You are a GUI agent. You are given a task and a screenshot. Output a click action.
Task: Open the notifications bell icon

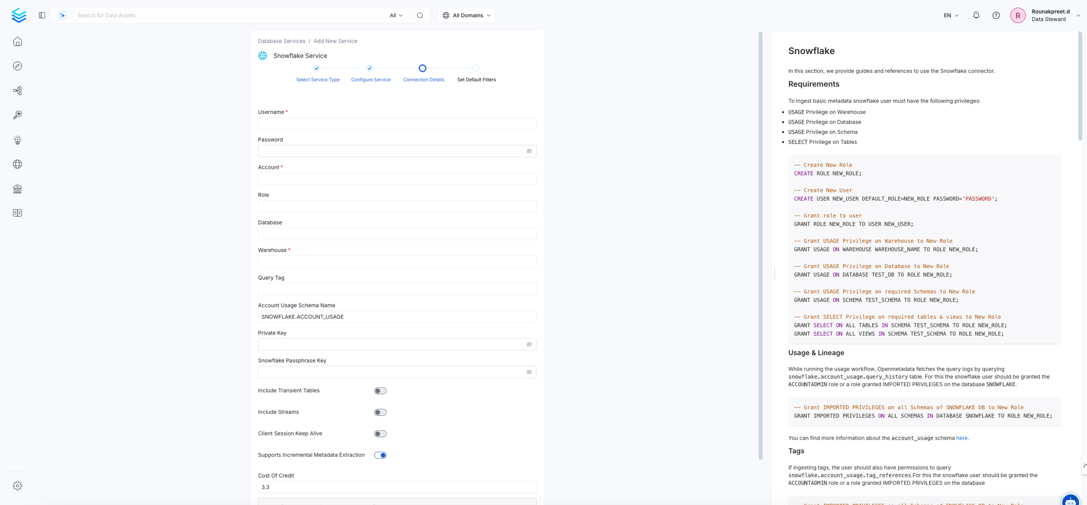coord(976,15)
